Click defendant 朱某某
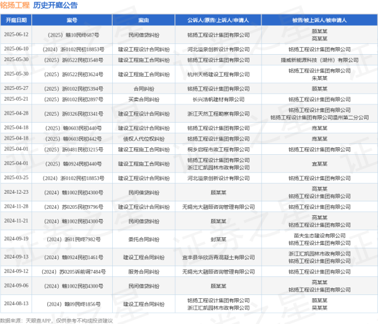378x324 pixels. click(319, 78)
